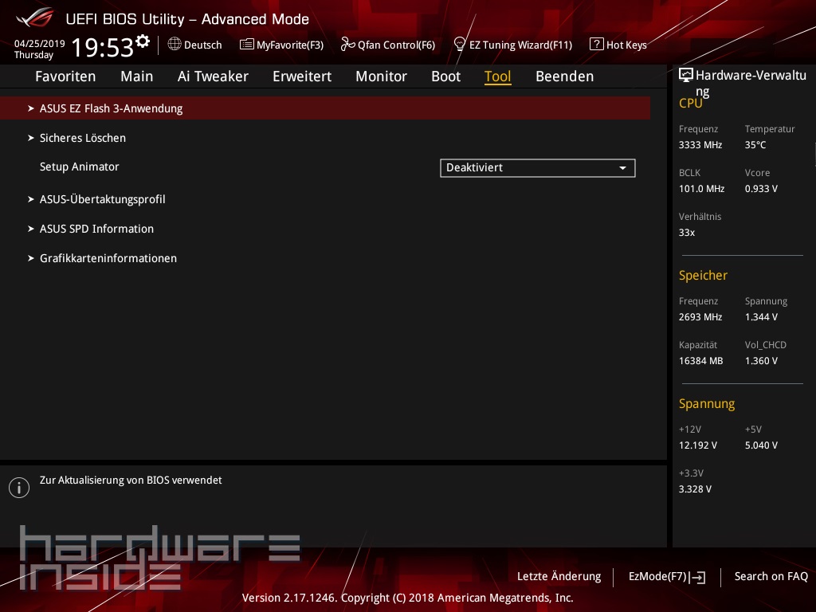Click the ROG logo in the header
Image resolution: width=816 pixels, height=612 pixels.
(x=35, y=18)
